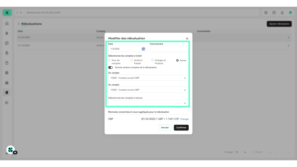This screenshot has width=297, height=167.
Task: Click the Date column header in table
Action: pos(20,31)
